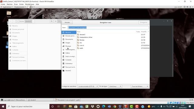Select Parcourir le réseau in the save dialog
The width and height of the screenshot is (194, 109).
point(69,67)
